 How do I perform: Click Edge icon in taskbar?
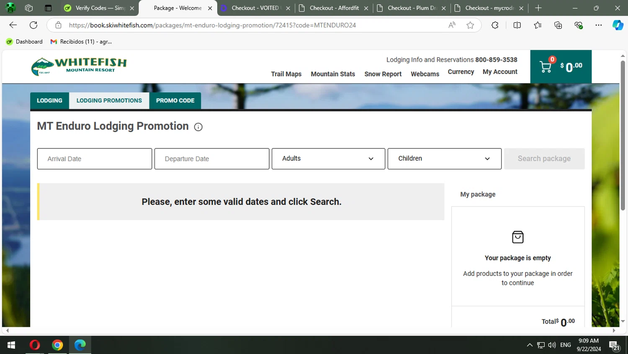click(x=80, y=345)
